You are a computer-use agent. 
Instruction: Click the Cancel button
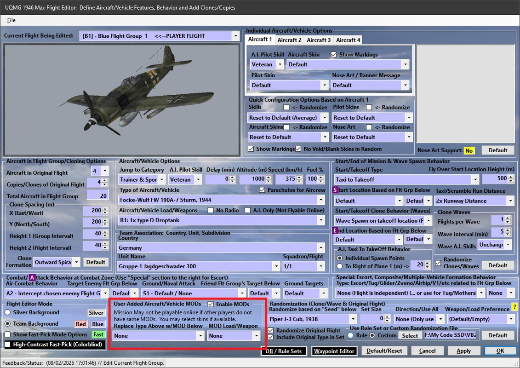427,351
